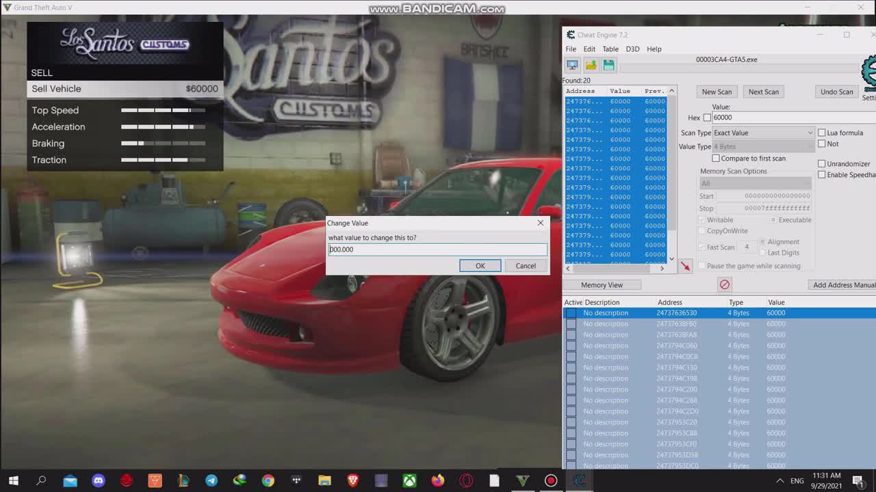The width and height of the screenshot is (876, 492).
Task: Switch to GTA V taskbar icon
Action: click(523, 480)
